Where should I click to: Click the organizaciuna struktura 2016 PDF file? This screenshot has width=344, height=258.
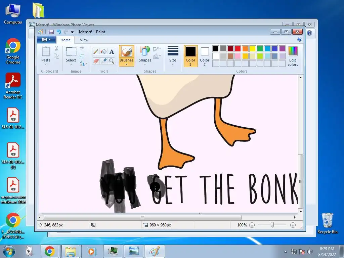click(x=13, y=191)
